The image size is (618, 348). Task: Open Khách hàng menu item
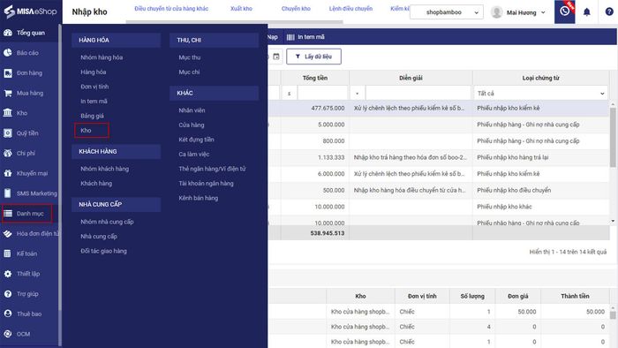96,183
